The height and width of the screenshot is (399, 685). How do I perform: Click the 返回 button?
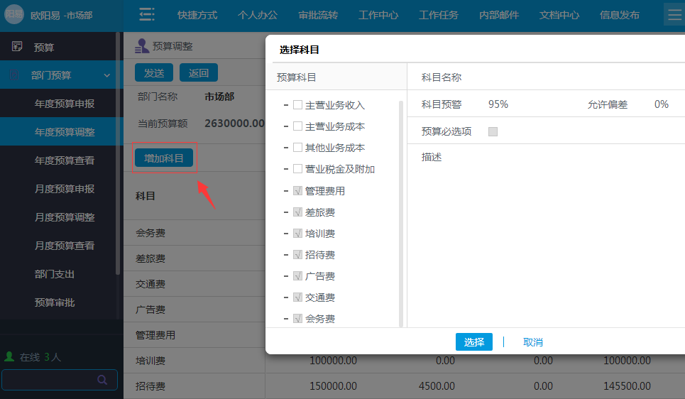pos(198,72)
